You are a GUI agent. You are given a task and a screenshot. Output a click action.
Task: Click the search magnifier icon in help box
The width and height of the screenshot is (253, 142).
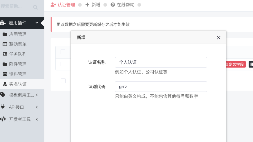[35, 7]
